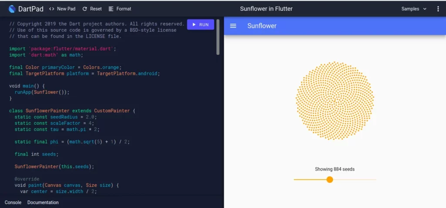
Task: Click the Copyright 2019 comment line
Action: (97, 24)
